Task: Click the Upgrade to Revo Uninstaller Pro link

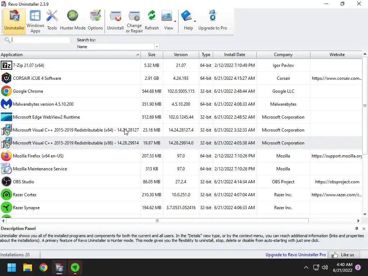Action: pyautogui.click(x=295, y=255)
